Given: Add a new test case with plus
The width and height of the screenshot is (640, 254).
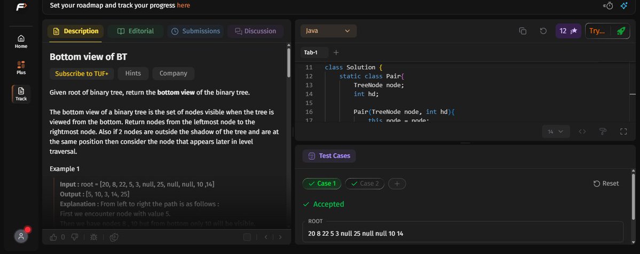Looking at the screenshot, I should 397,184.
